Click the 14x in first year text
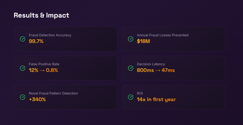Image resolution: width=243 pixels, height=125 pixels. tap(156, 99)
